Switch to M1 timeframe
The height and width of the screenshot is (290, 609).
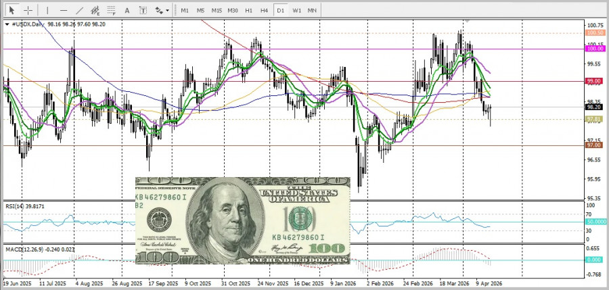pyautogui.click(x=185, y=11)
